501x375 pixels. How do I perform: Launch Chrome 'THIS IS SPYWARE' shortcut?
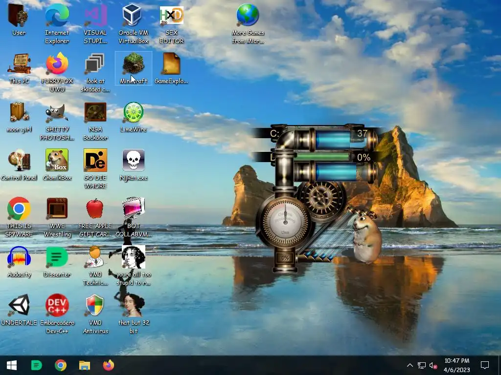tap(19, 209)
